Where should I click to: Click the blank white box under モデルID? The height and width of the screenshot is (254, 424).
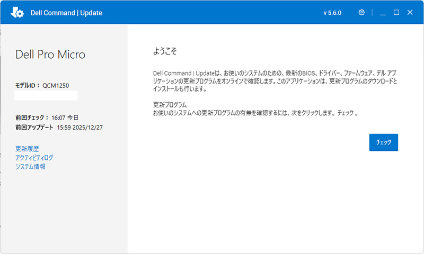coord(46,95)
